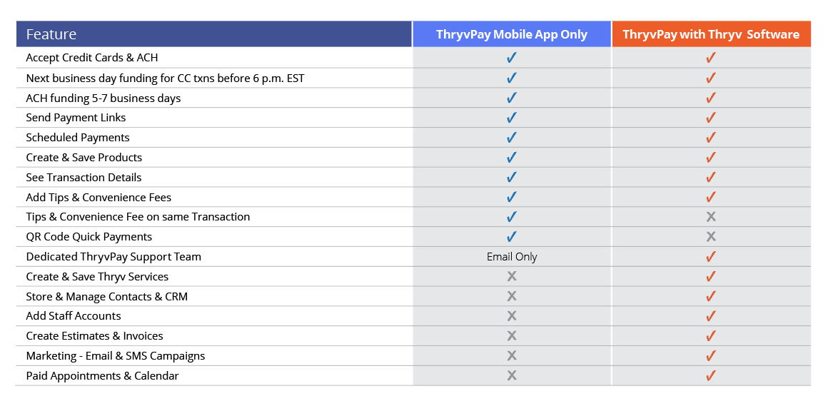Click 'Accept Credit Cards & ACH' row label
The height and width of the screenshot is (406, 828).
92,58
